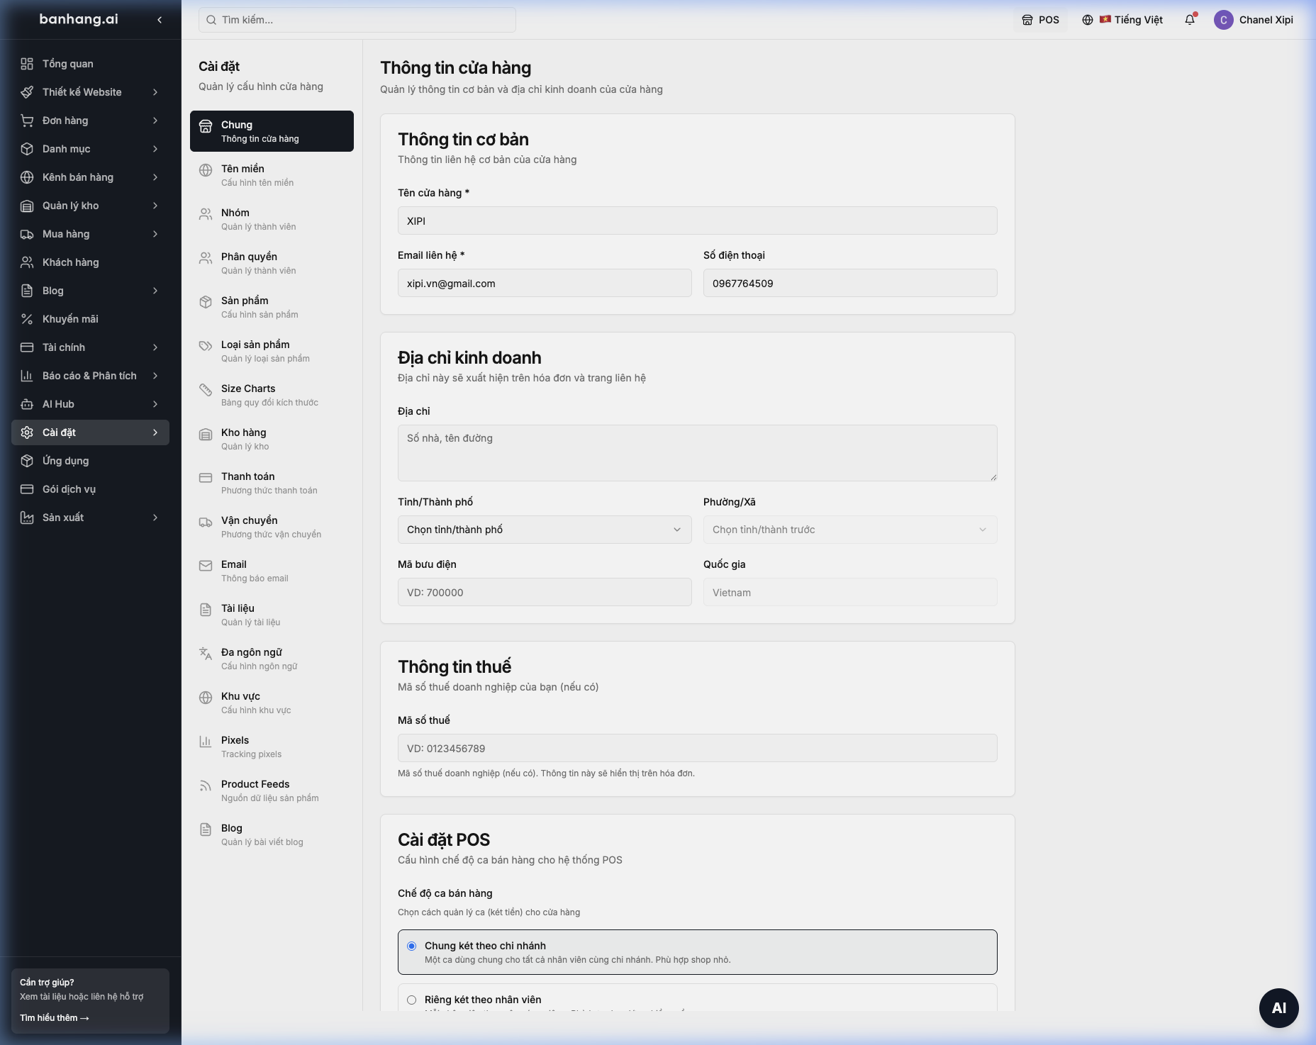Open notifications bell icon
Viewport: 1316px width, 1045px height.
1190,20
